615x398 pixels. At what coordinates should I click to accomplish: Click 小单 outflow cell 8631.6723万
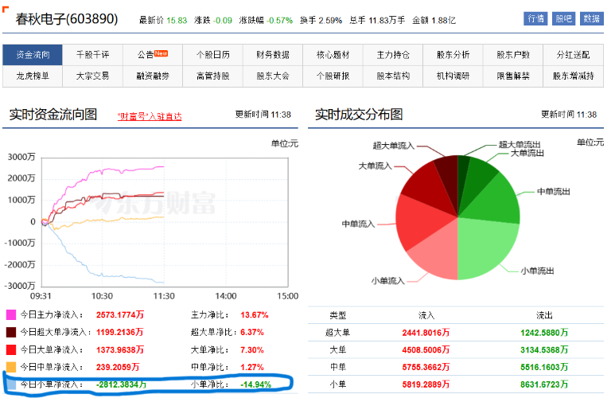click(x=544, y=384)
